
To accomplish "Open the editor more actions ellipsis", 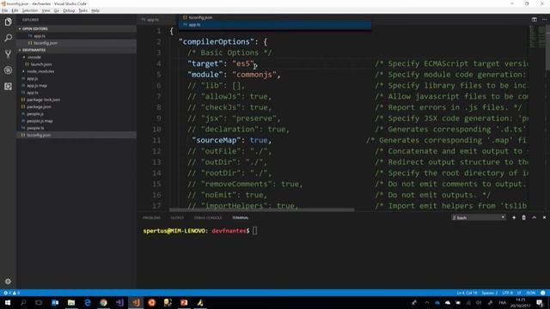I will pos(544,20).
